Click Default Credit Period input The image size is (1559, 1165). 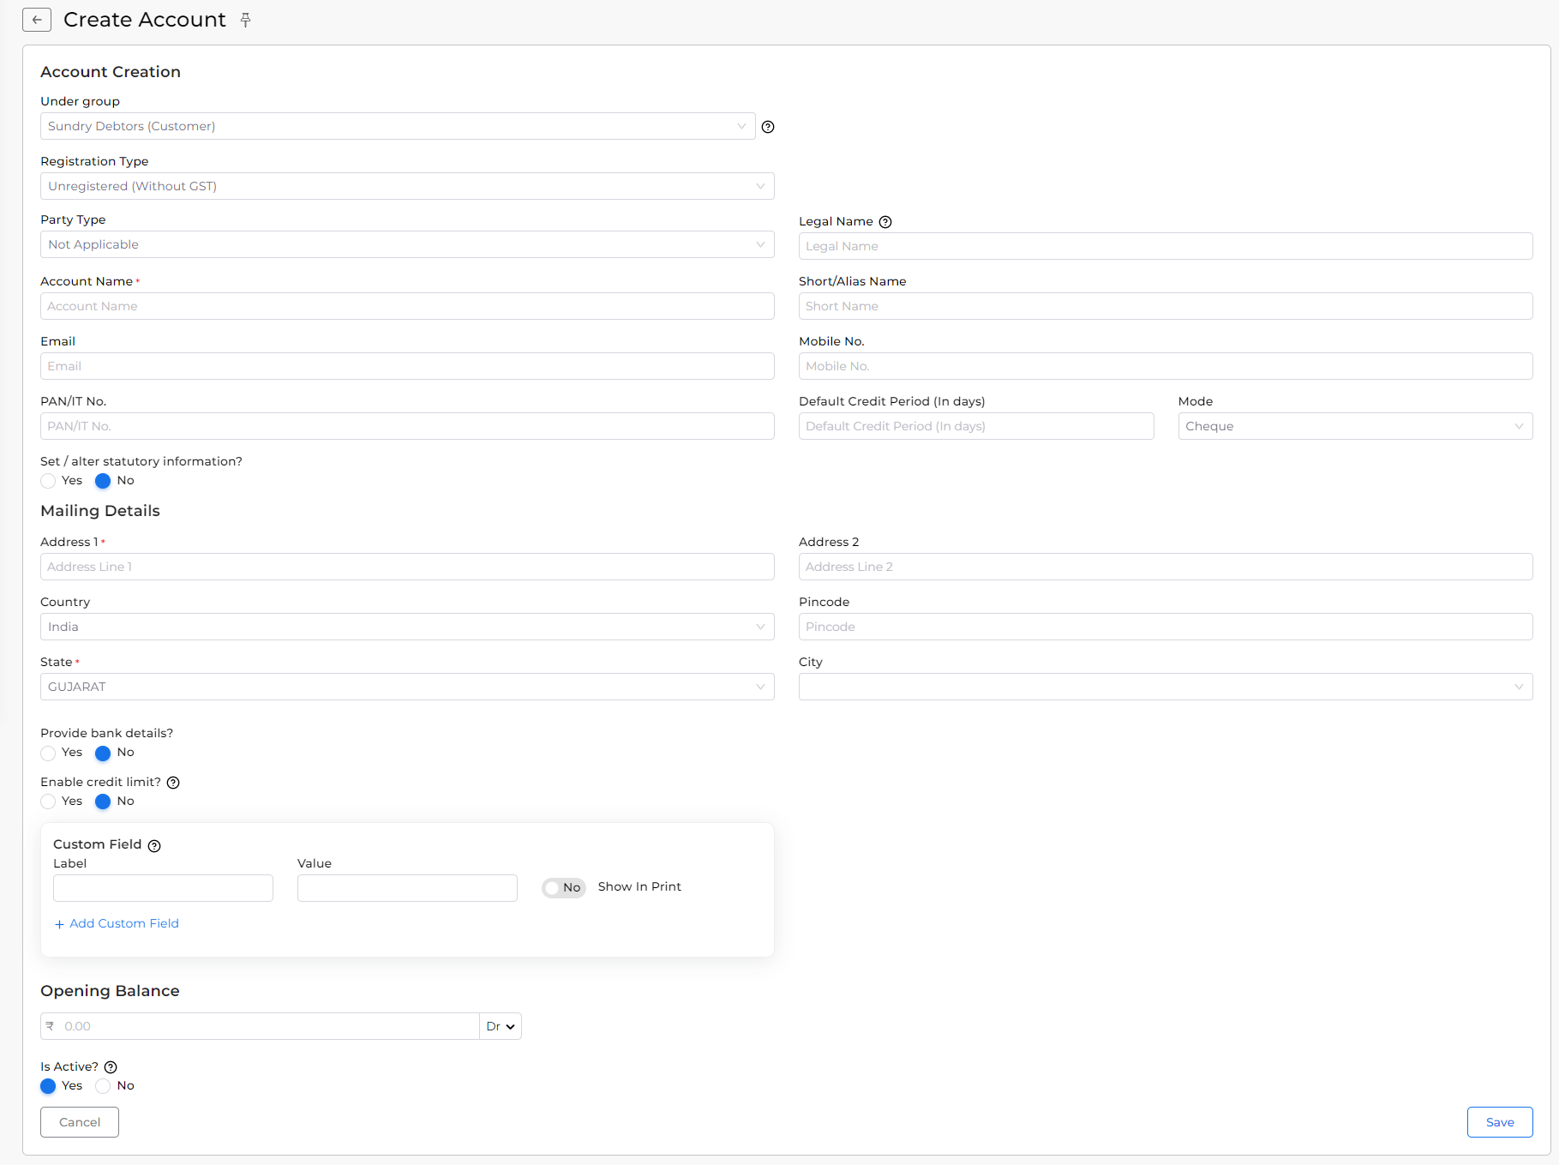[x=976, y=426]
